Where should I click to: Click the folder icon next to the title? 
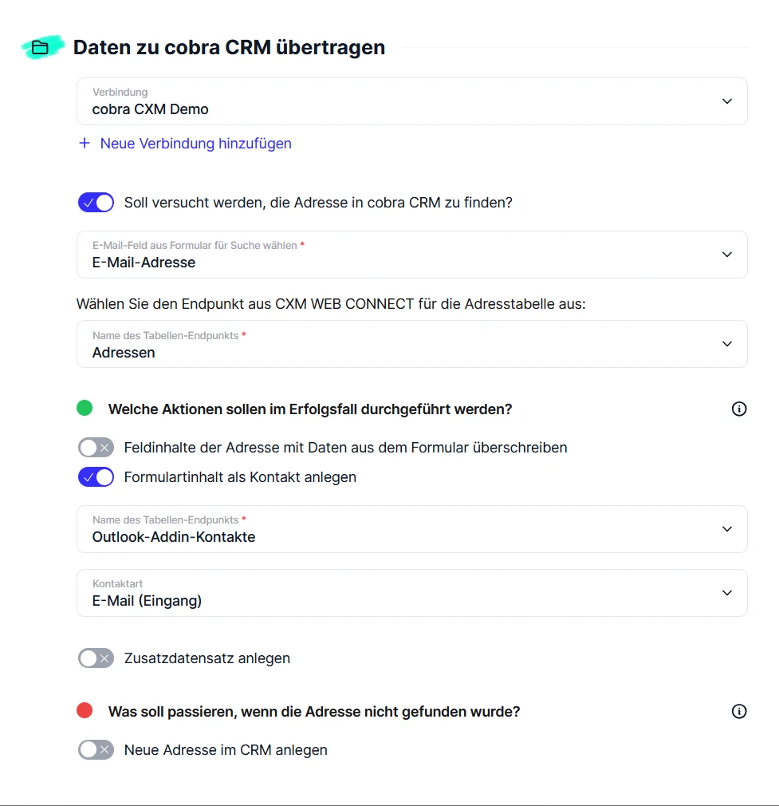[42, 47]
